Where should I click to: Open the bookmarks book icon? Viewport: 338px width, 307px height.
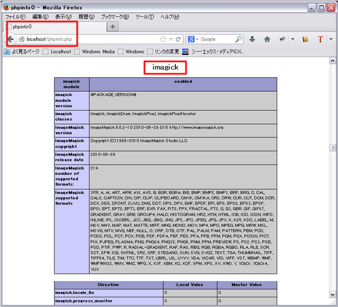(x=305, y=39)
